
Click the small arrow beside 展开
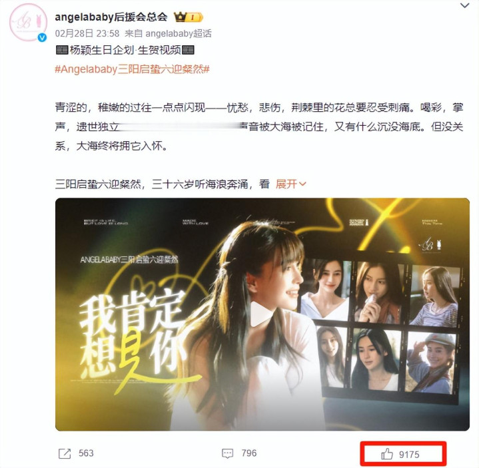[302, 184]
